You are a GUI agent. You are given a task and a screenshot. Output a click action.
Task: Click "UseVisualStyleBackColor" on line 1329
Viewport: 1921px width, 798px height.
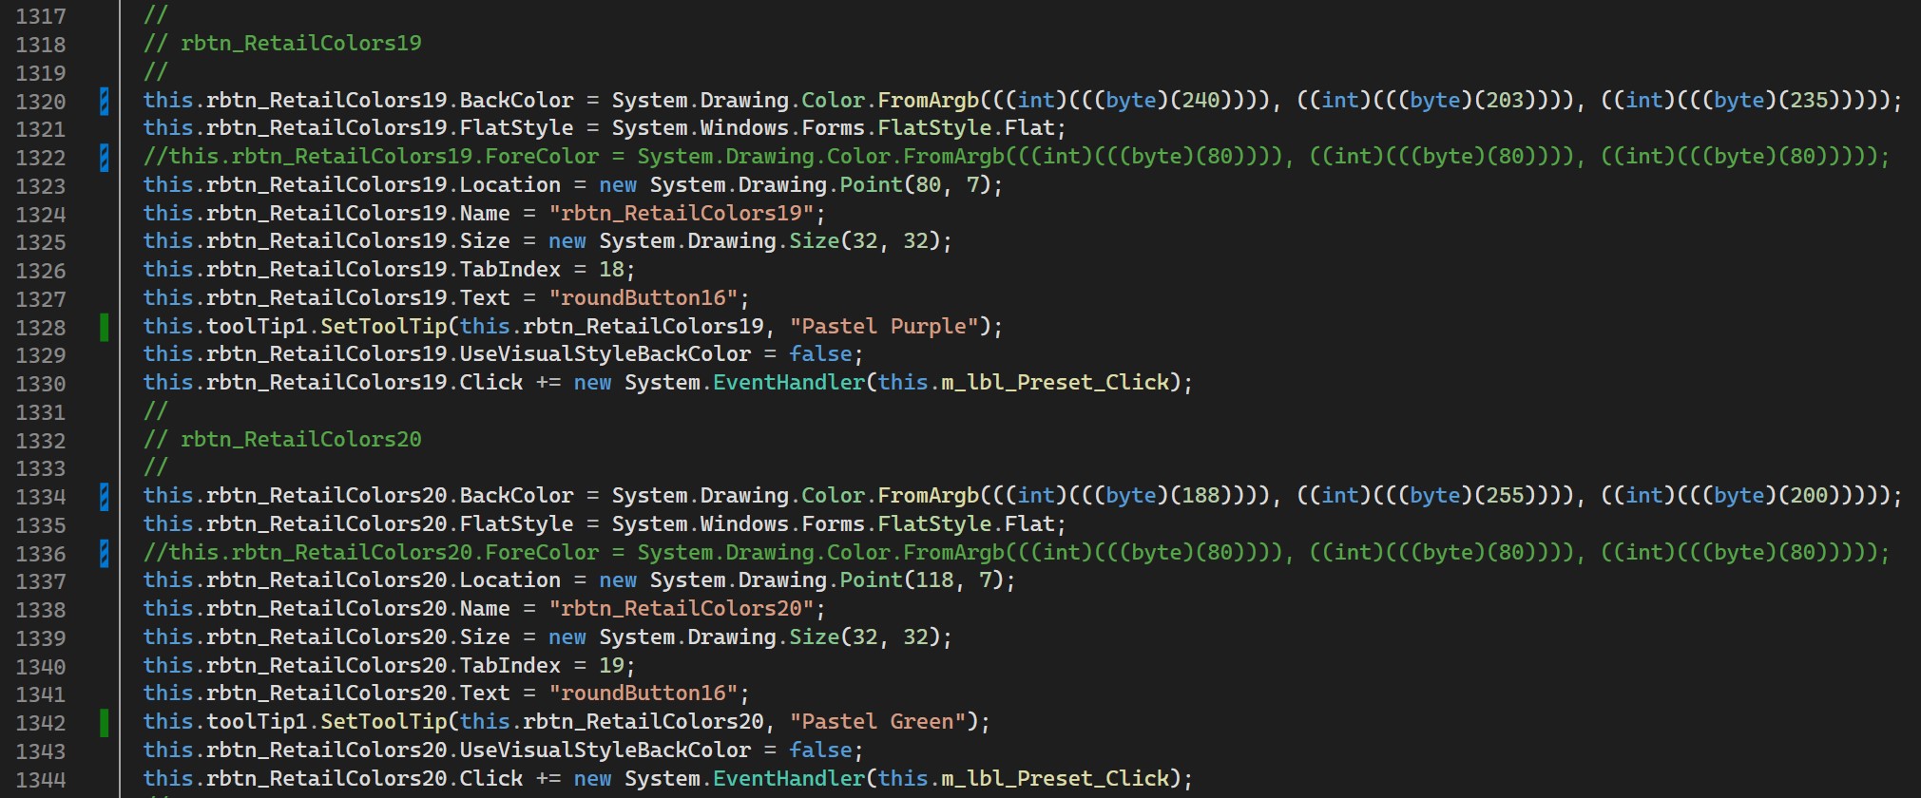[605, 354]
